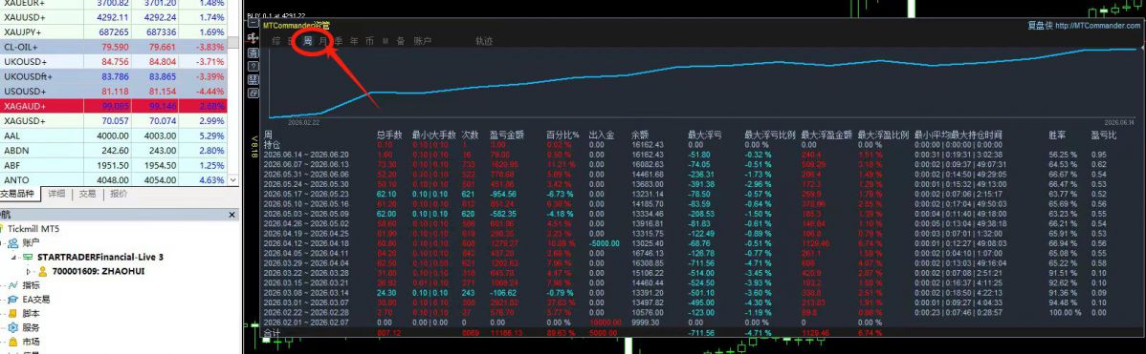This screenshot has height=354, width=1146.
Task: Click the market watch scrollbar down arrow
Action: 233,179
